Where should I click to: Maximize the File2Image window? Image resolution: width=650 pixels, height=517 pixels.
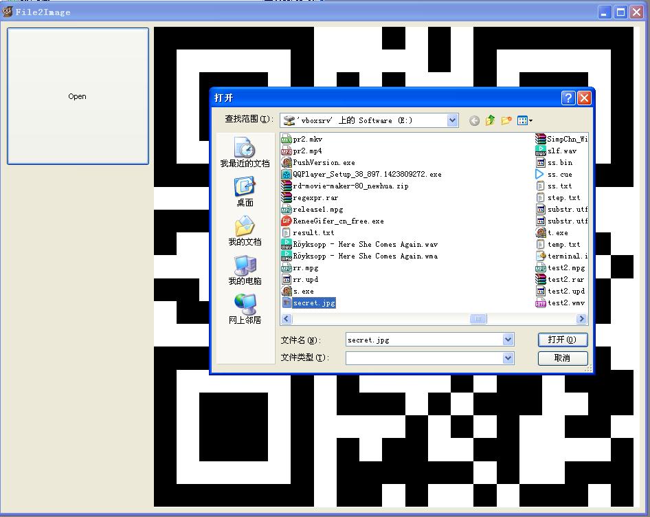(x=621, y=12)
